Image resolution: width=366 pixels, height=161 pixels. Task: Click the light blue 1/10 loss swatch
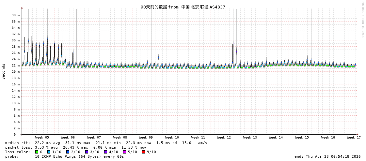click(49, 152)
